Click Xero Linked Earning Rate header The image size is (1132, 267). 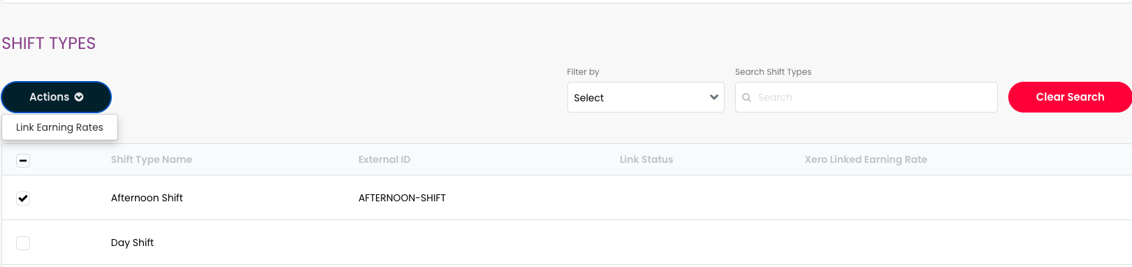pos(866,159)
